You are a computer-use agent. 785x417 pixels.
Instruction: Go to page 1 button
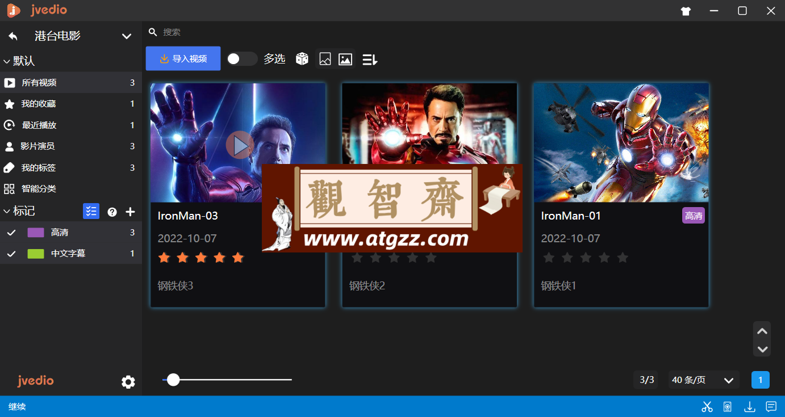pos(760,380)
